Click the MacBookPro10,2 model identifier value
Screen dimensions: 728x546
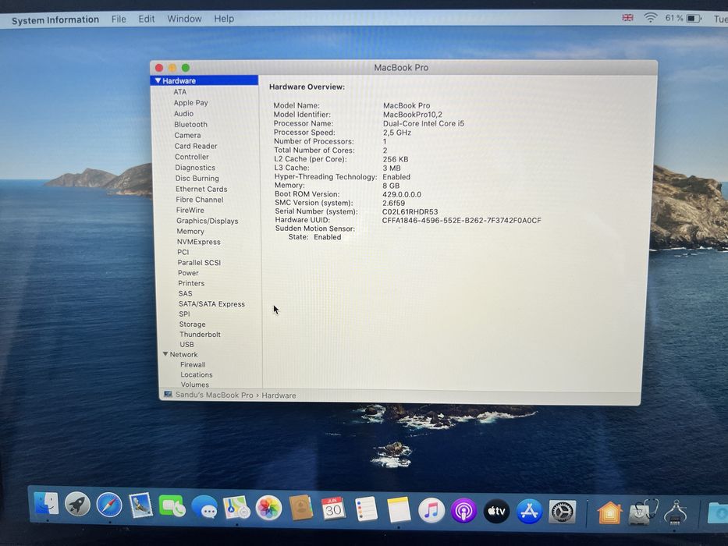413,114
